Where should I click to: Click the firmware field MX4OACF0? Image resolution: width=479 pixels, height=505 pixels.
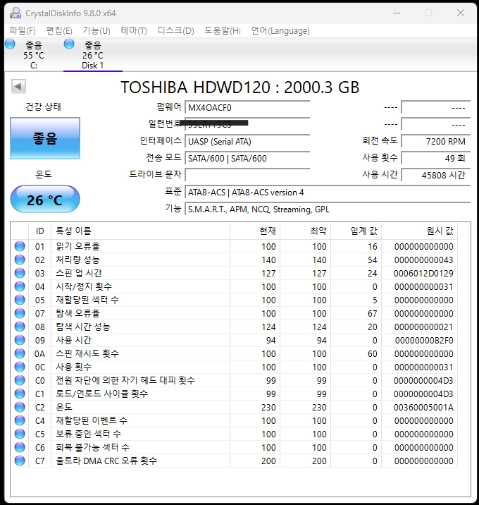247,108
